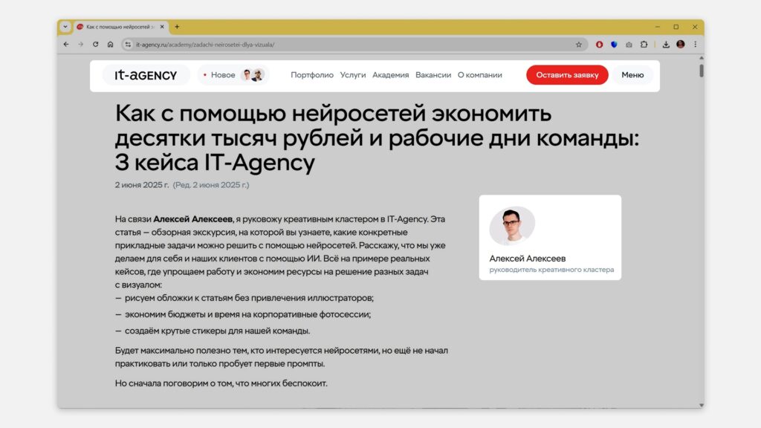Viewport: 761px width, 428px height.
Task: Click the page vertical scrollbar thumb
Action: (x=702, y=71)
